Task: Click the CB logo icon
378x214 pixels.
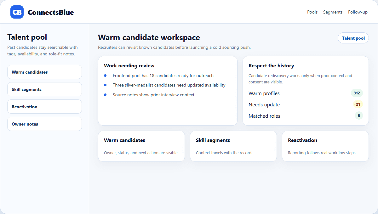Action: (x=17, y=12)
